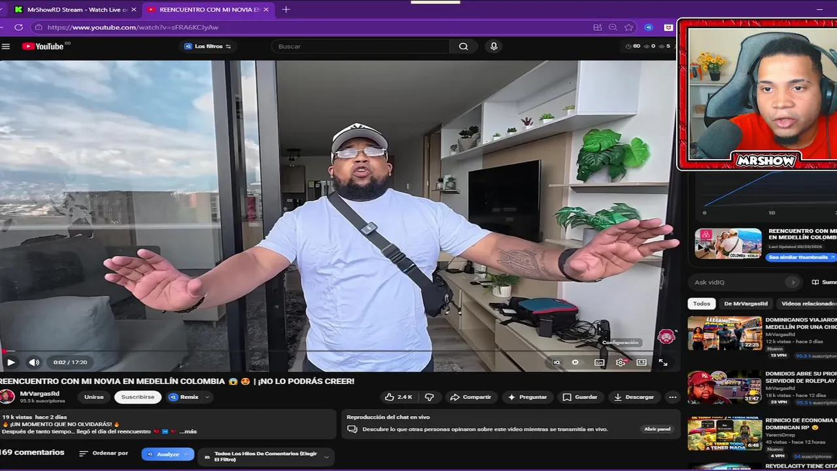Reload the page with the refresh icon
This screenshot has width=837, height=471.
pos(18,27)
